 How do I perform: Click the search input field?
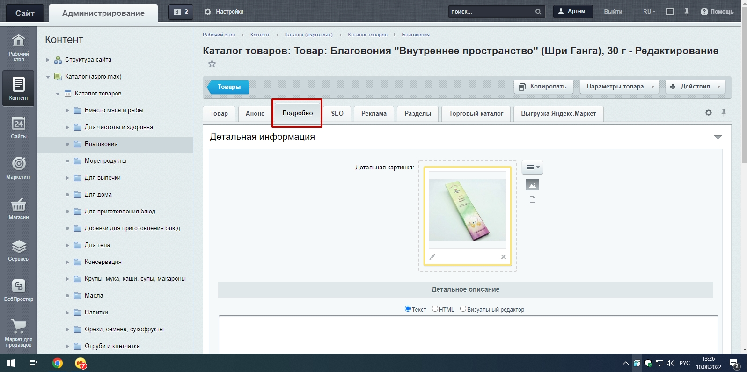pyautogui.click(x=491, y=12)
